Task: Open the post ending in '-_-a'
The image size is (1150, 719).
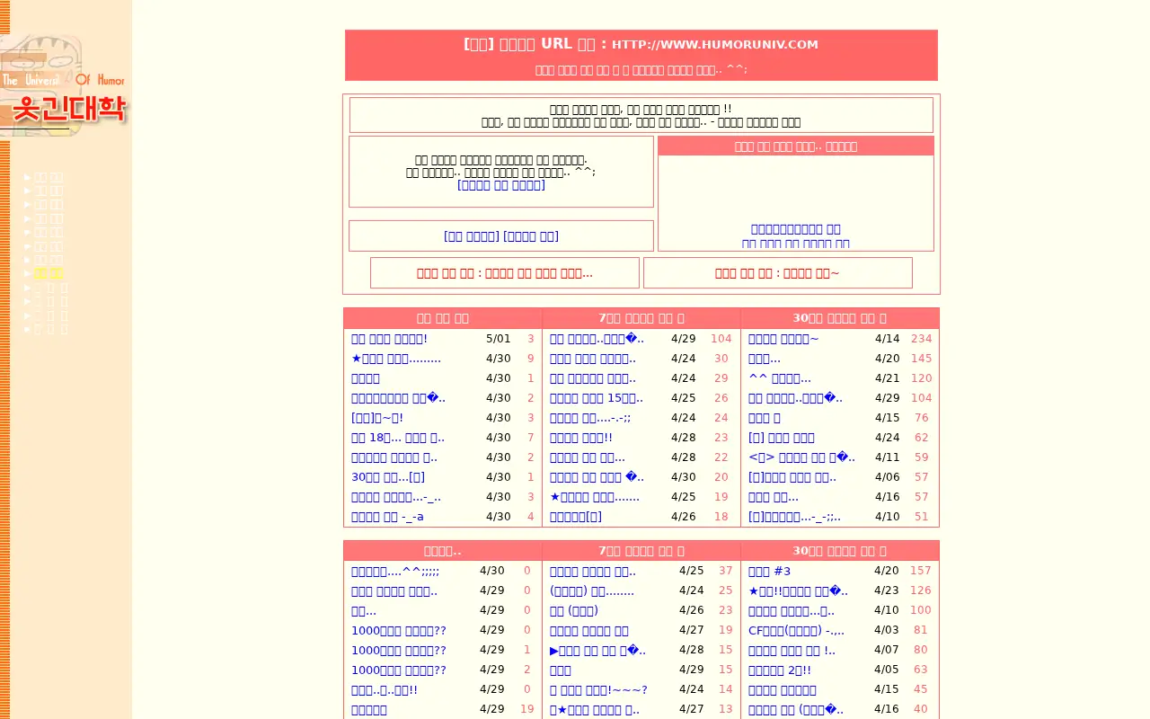Action: pos(387,517)
